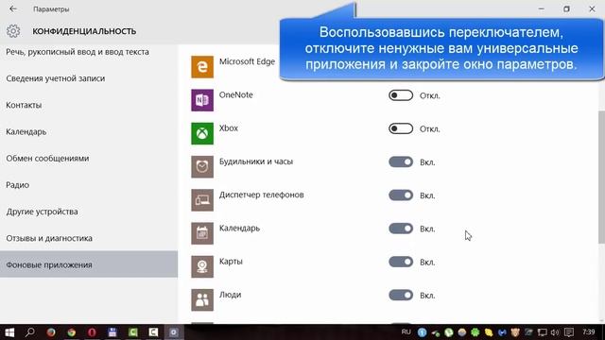605x340 pixels.
Task: Turn off Карты background toggle
Action: coord(401,262)
